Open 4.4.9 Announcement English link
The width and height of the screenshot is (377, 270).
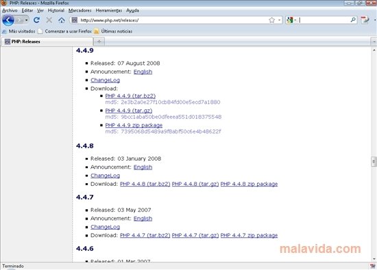pos(143,72)
